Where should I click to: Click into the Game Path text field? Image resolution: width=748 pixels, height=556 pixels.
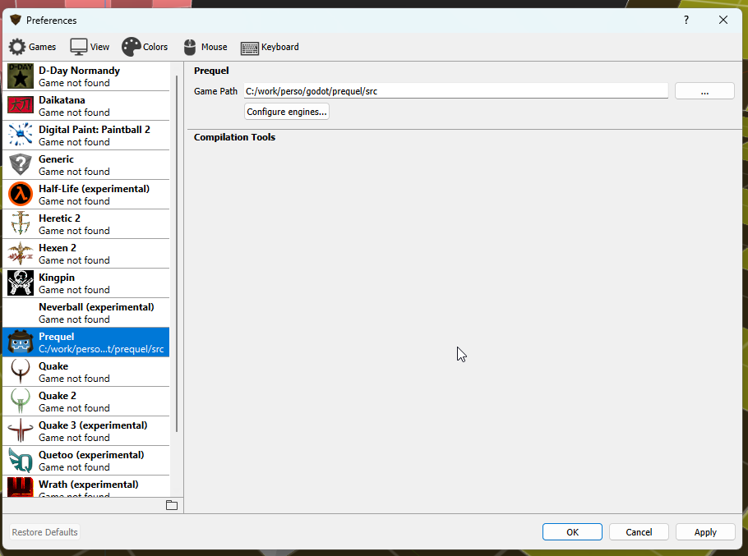[455, 91]
